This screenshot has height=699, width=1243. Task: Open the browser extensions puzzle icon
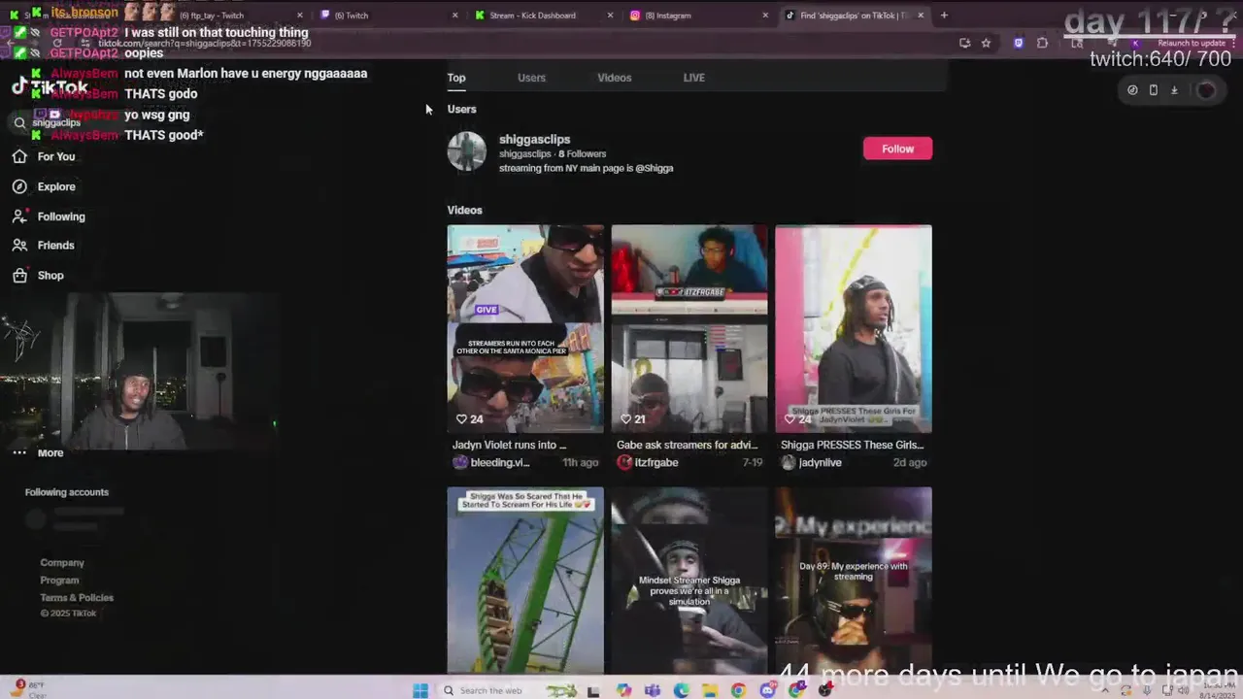tap(1042, 43)
